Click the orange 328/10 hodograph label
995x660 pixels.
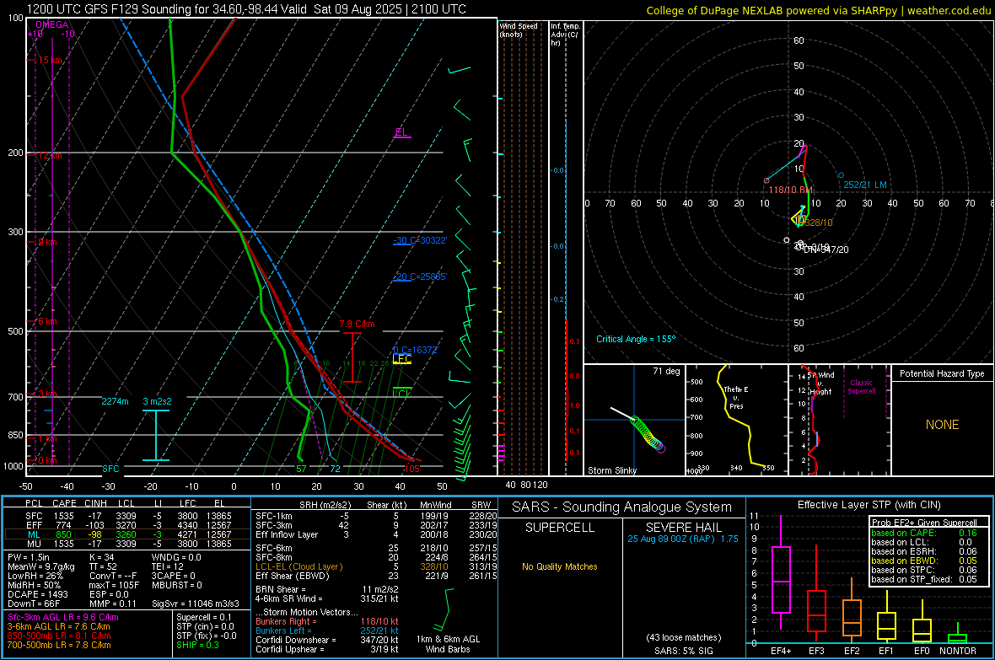pyautogui.click(x=819, y=223)
